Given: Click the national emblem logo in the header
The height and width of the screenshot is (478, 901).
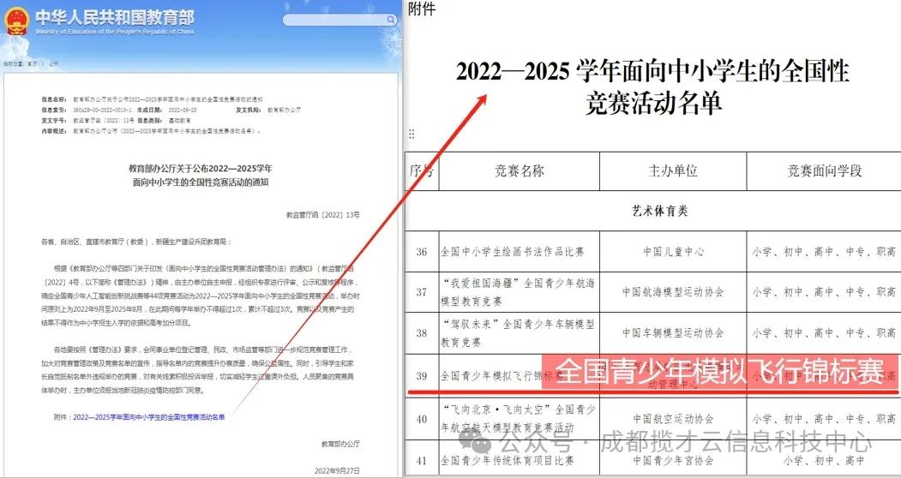Looking at the screenshot, I should [x=15, y=21].
